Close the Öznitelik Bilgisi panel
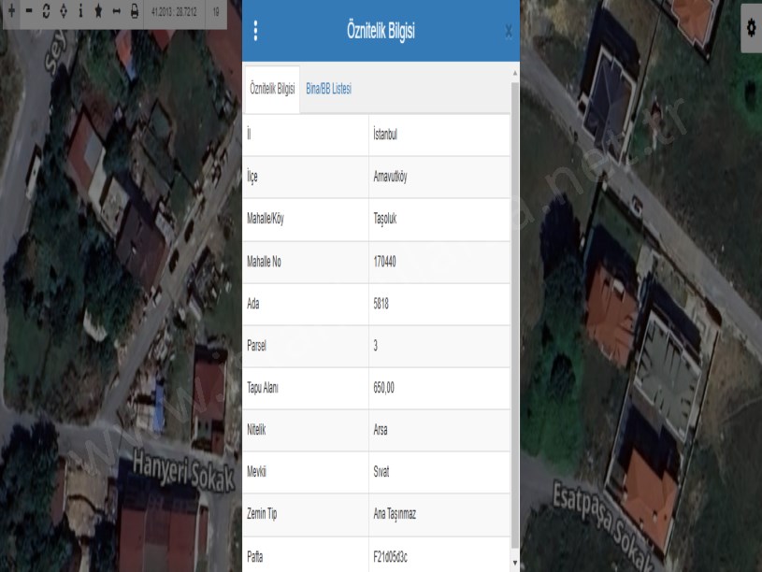This screenshot has height=572, width=762. click(508, 32)
